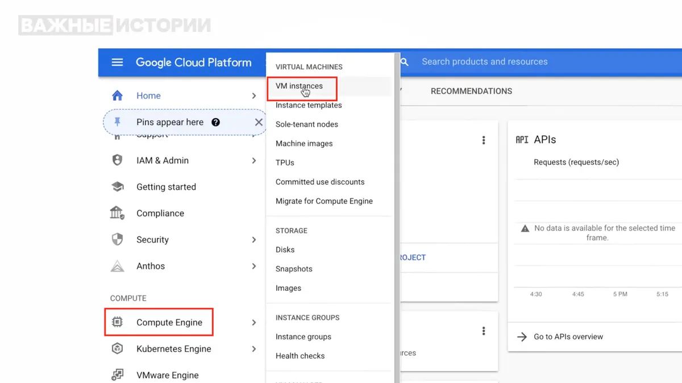
Task: Open Kubernetes Engine label
Action: (174, 349)
